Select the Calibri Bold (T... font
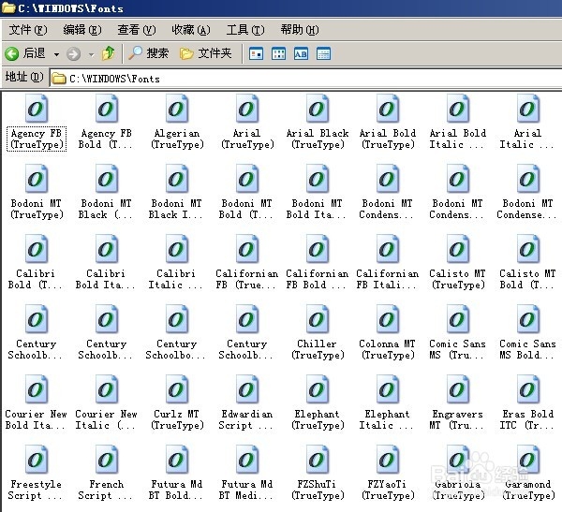Image resolution: width=562 pixels, height=512 pixels. (36, 262)
